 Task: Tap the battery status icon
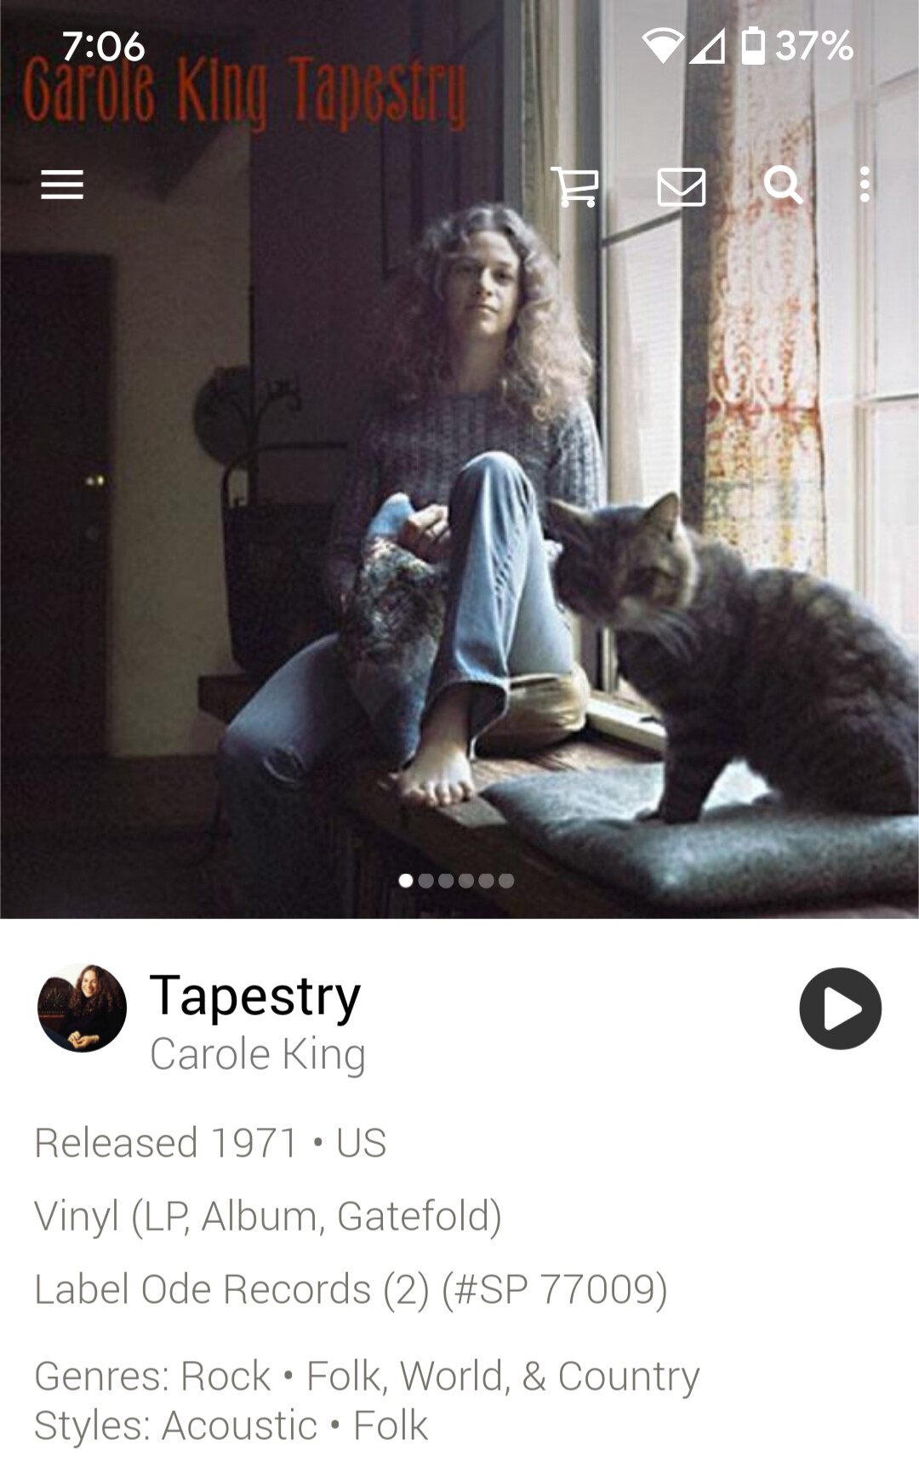pos(753,45)
